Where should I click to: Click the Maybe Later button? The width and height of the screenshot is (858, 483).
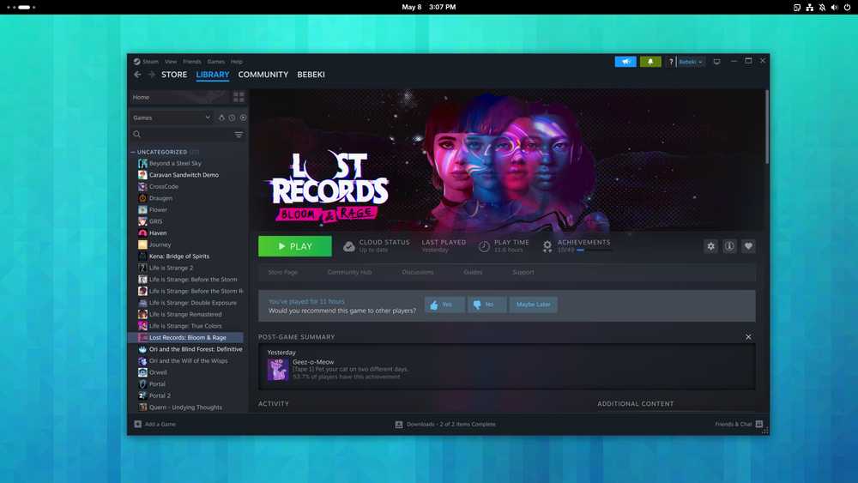pos(534,305)
